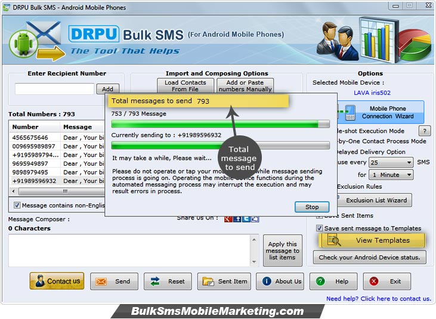Select row with number 9898979495
Screen dimensions: 436x319
[x=57, y=172]
